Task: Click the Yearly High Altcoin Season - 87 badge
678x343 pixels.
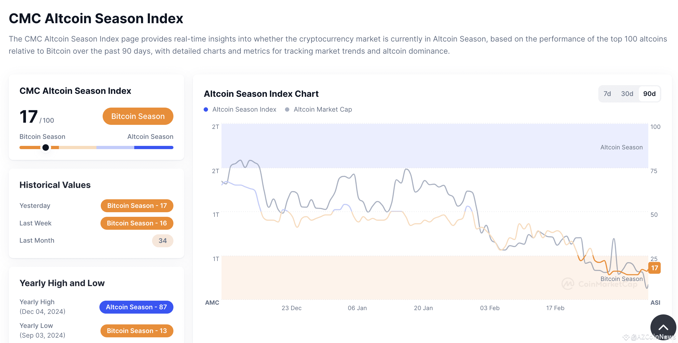Action: click(x=136, y=307)
